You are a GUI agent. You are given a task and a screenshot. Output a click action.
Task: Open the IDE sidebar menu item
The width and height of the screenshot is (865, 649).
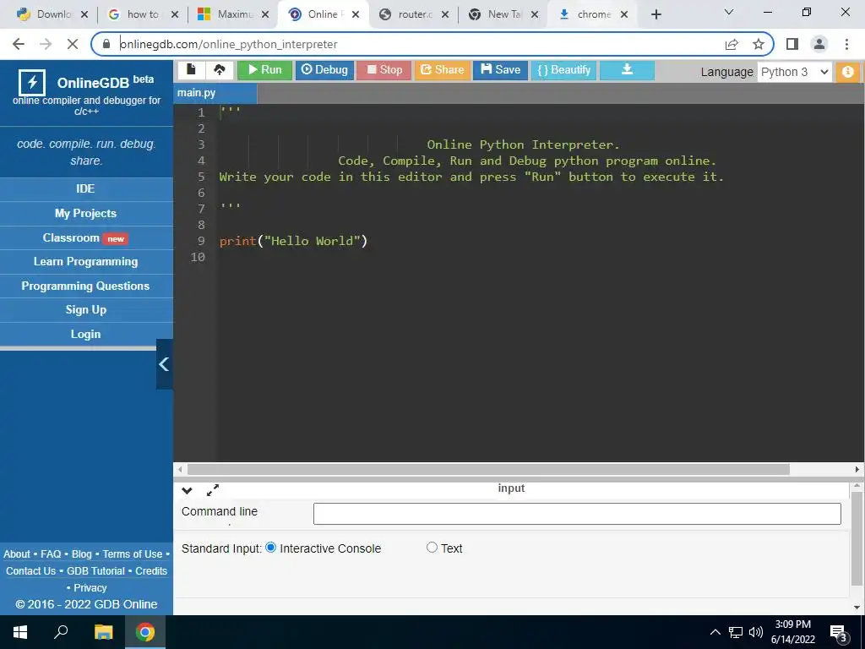(86, 189)
